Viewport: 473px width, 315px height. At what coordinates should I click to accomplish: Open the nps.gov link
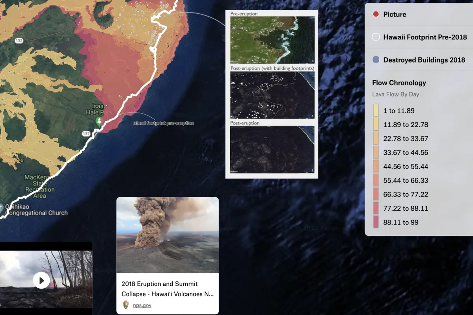[142, 305]
